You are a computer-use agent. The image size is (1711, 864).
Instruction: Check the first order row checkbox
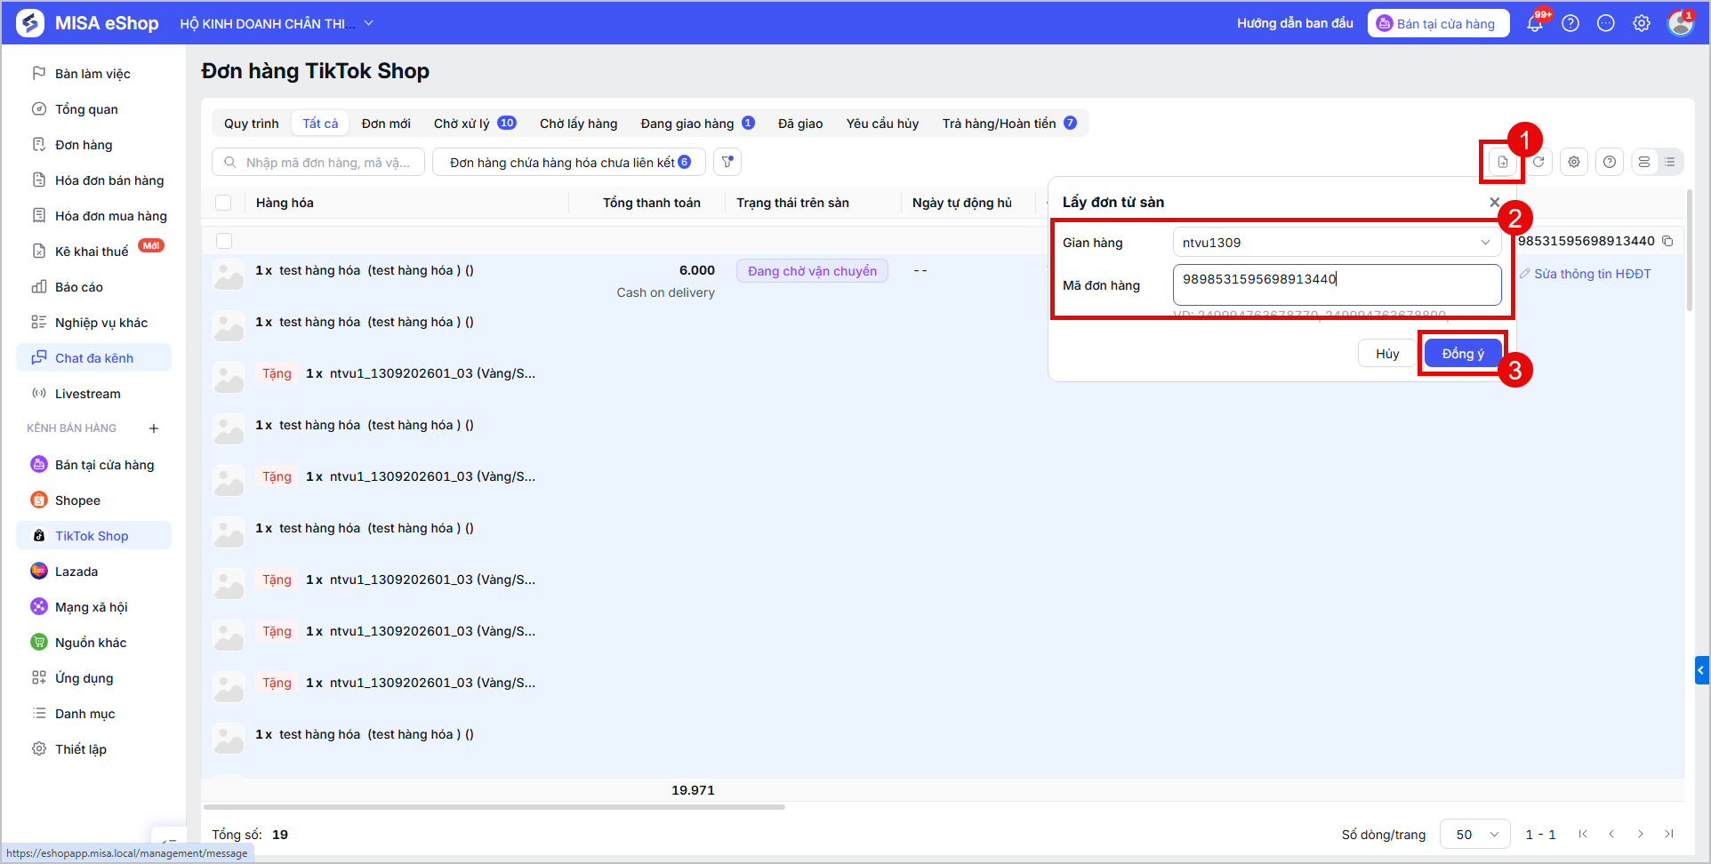coord(224,241)
